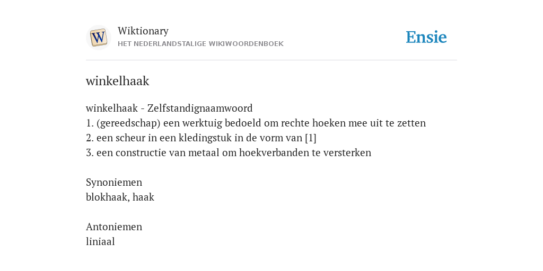Click the word versterken in definition 3
The height and width of the screenshot is (271, 543).
347,153
